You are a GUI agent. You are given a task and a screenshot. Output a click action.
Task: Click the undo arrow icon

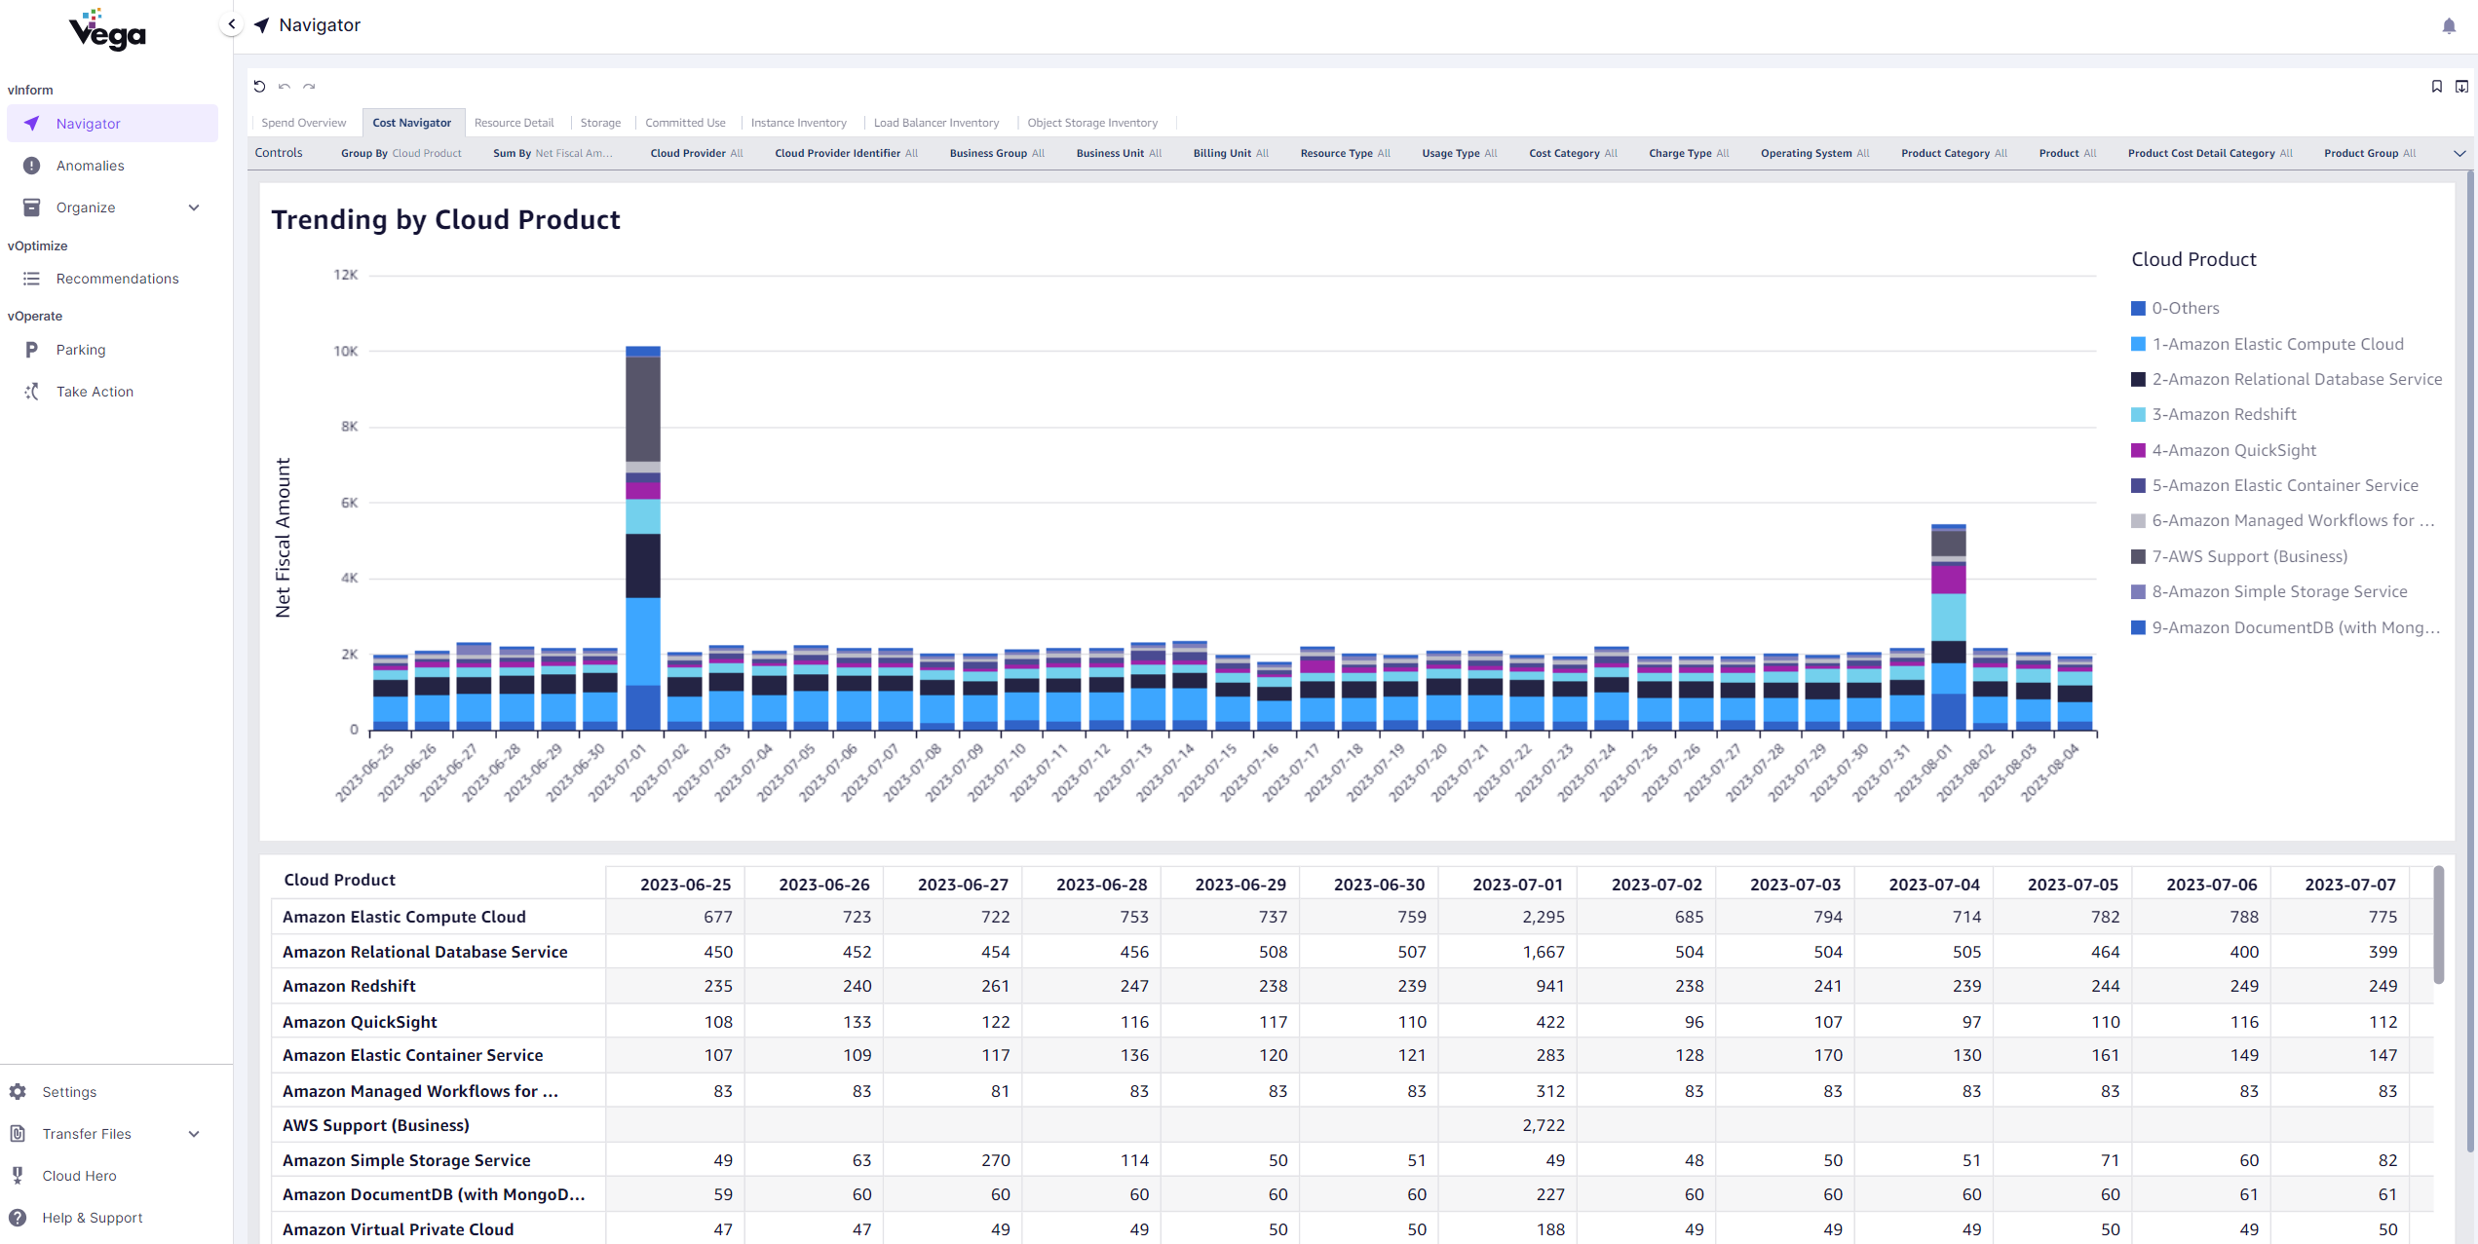(x=285, y=86)
